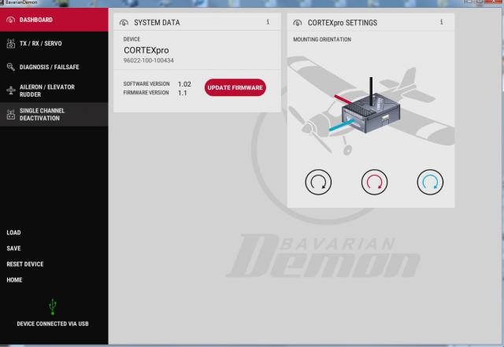Click Reset Device
The image size is (504, 347).
[x=25, y=264]
